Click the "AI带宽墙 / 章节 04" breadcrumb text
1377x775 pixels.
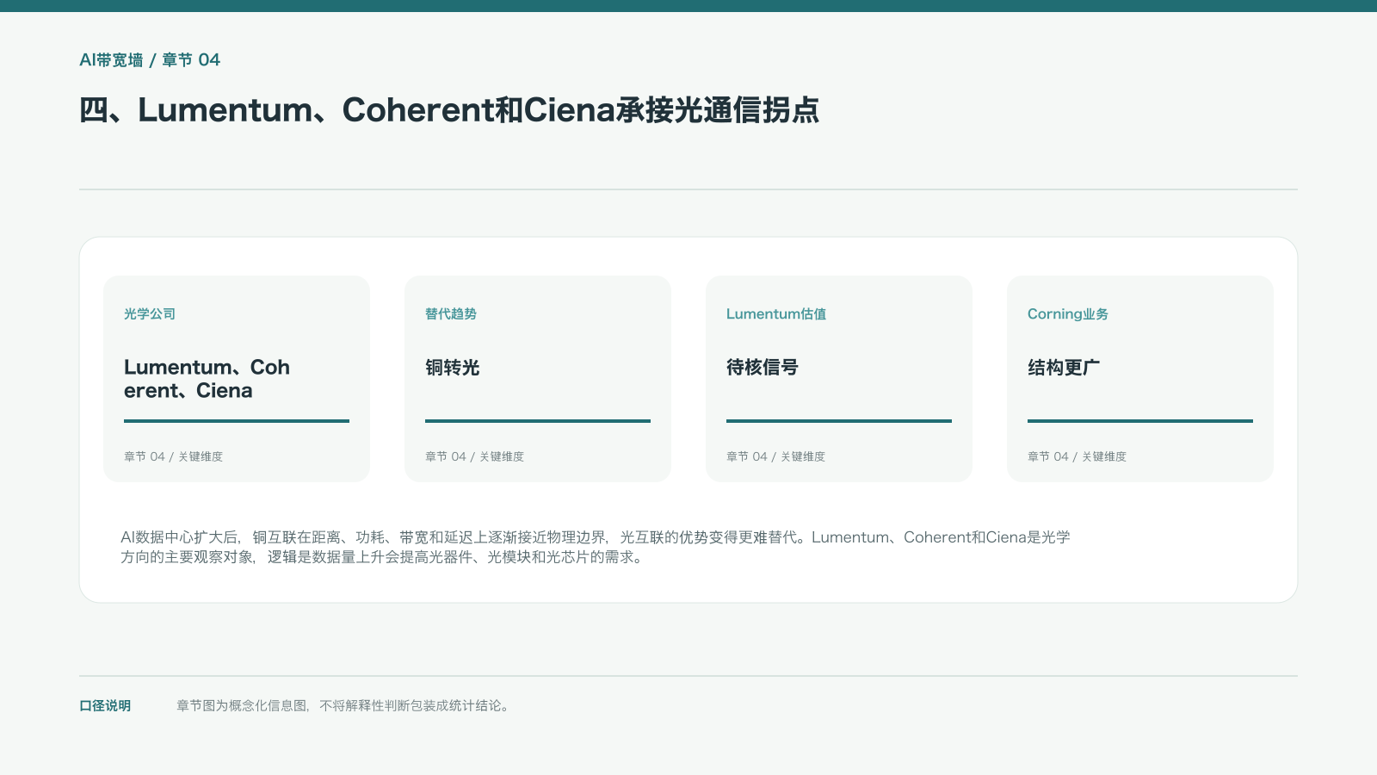[x=150, y=60]
